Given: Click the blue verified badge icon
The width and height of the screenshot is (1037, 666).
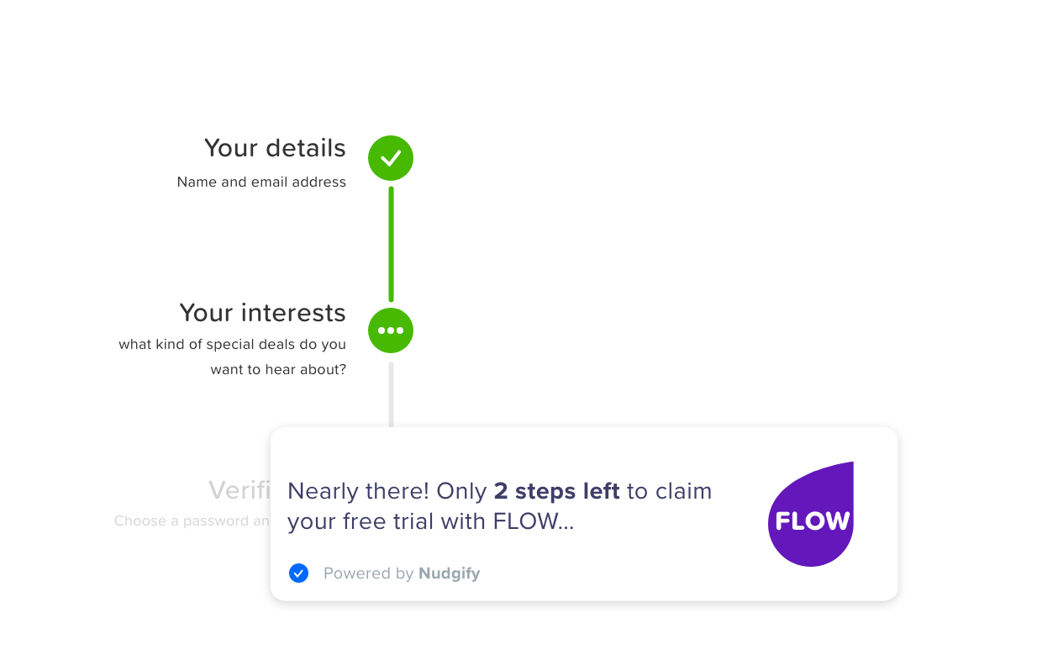Looking at the screenshot, I should click(298, 573).
